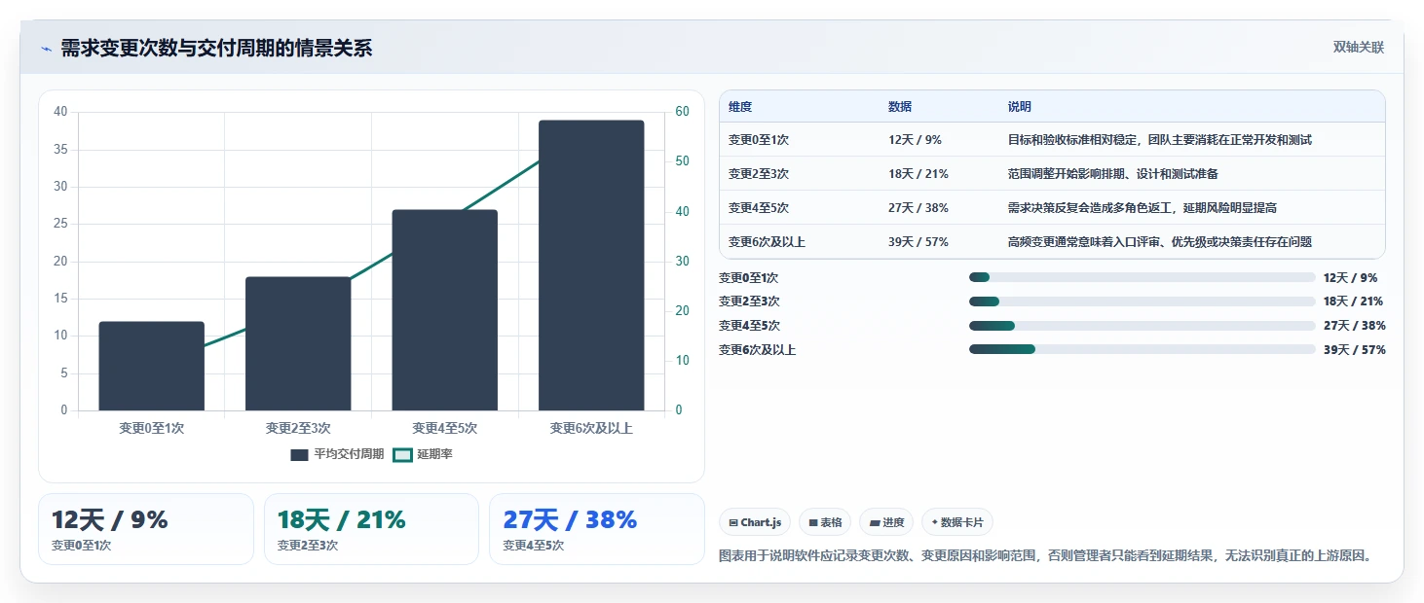The image size is (1424, 603).
Task: Click table value 27天 / 38%
Action: pyautogui.click(x=918, y=208)
